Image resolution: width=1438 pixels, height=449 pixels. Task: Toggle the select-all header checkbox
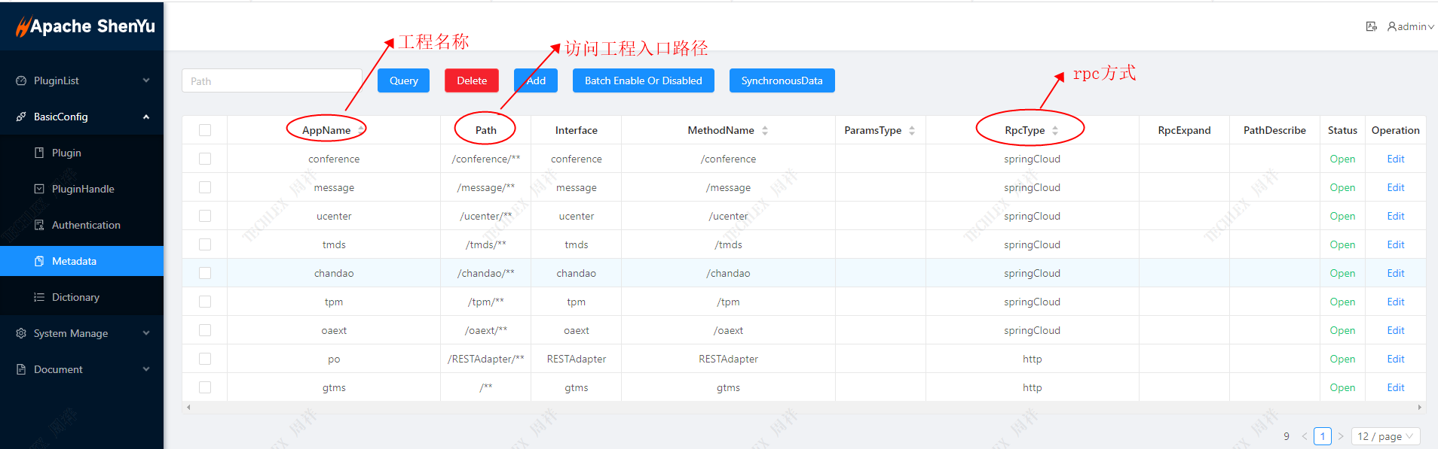click(205, 130)
